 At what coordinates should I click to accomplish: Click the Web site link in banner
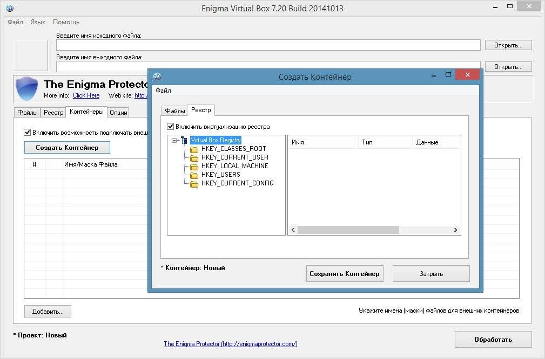tap(141, 95)
